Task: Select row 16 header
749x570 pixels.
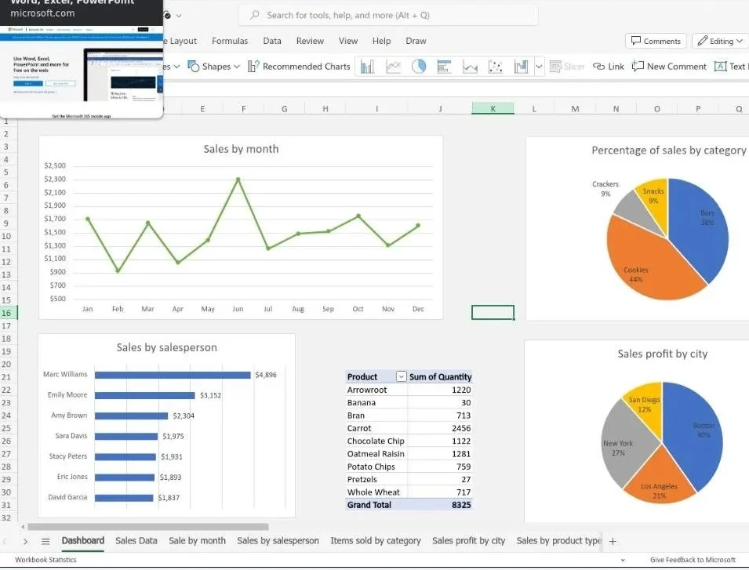Action: [x=8, y=313]
